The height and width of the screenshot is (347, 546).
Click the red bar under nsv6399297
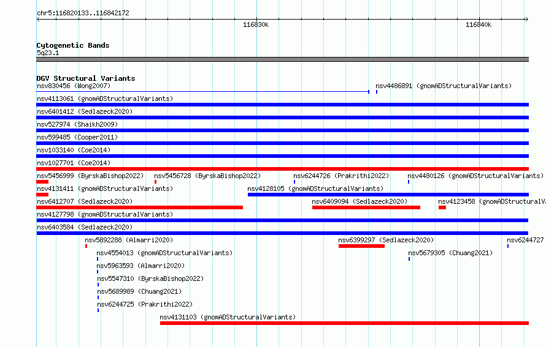[361, 246]
